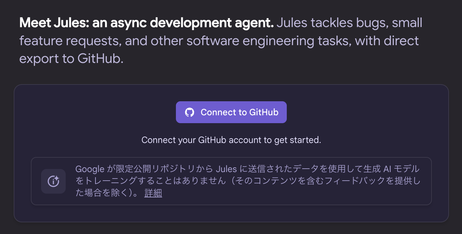The height and width of the screenshot is (234, 462).
Task: Click the GitHub octocat icon
Action: pos(190,112)
